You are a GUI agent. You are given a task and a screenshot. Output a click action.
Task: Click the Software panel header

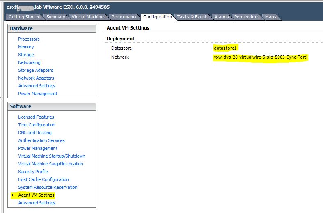52,107
